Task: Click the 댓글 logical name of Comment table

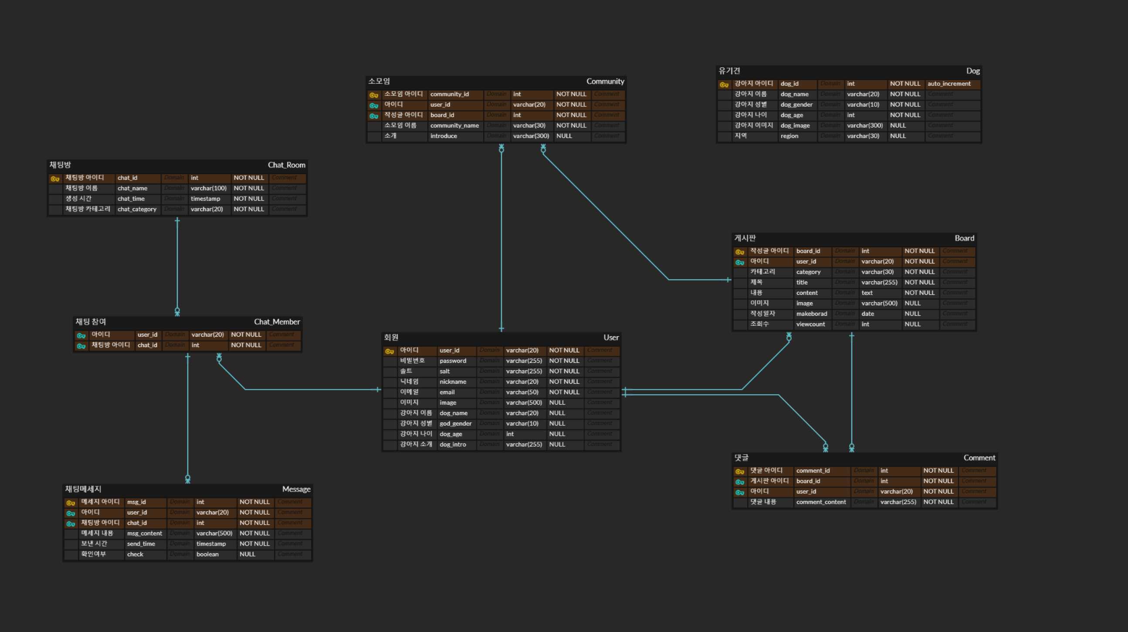Action: [x=742, y=458]
